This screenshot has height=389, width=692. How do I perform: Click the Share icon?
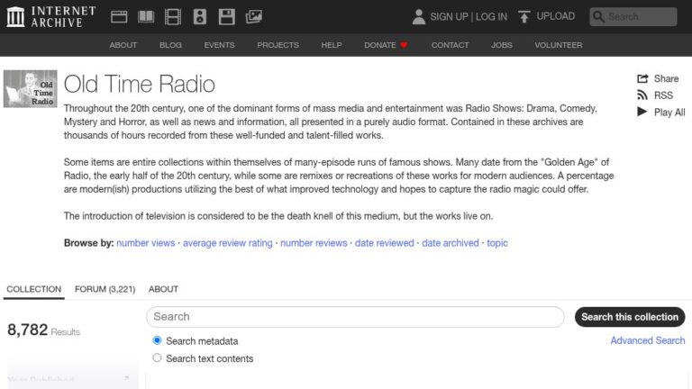[642, 78]
